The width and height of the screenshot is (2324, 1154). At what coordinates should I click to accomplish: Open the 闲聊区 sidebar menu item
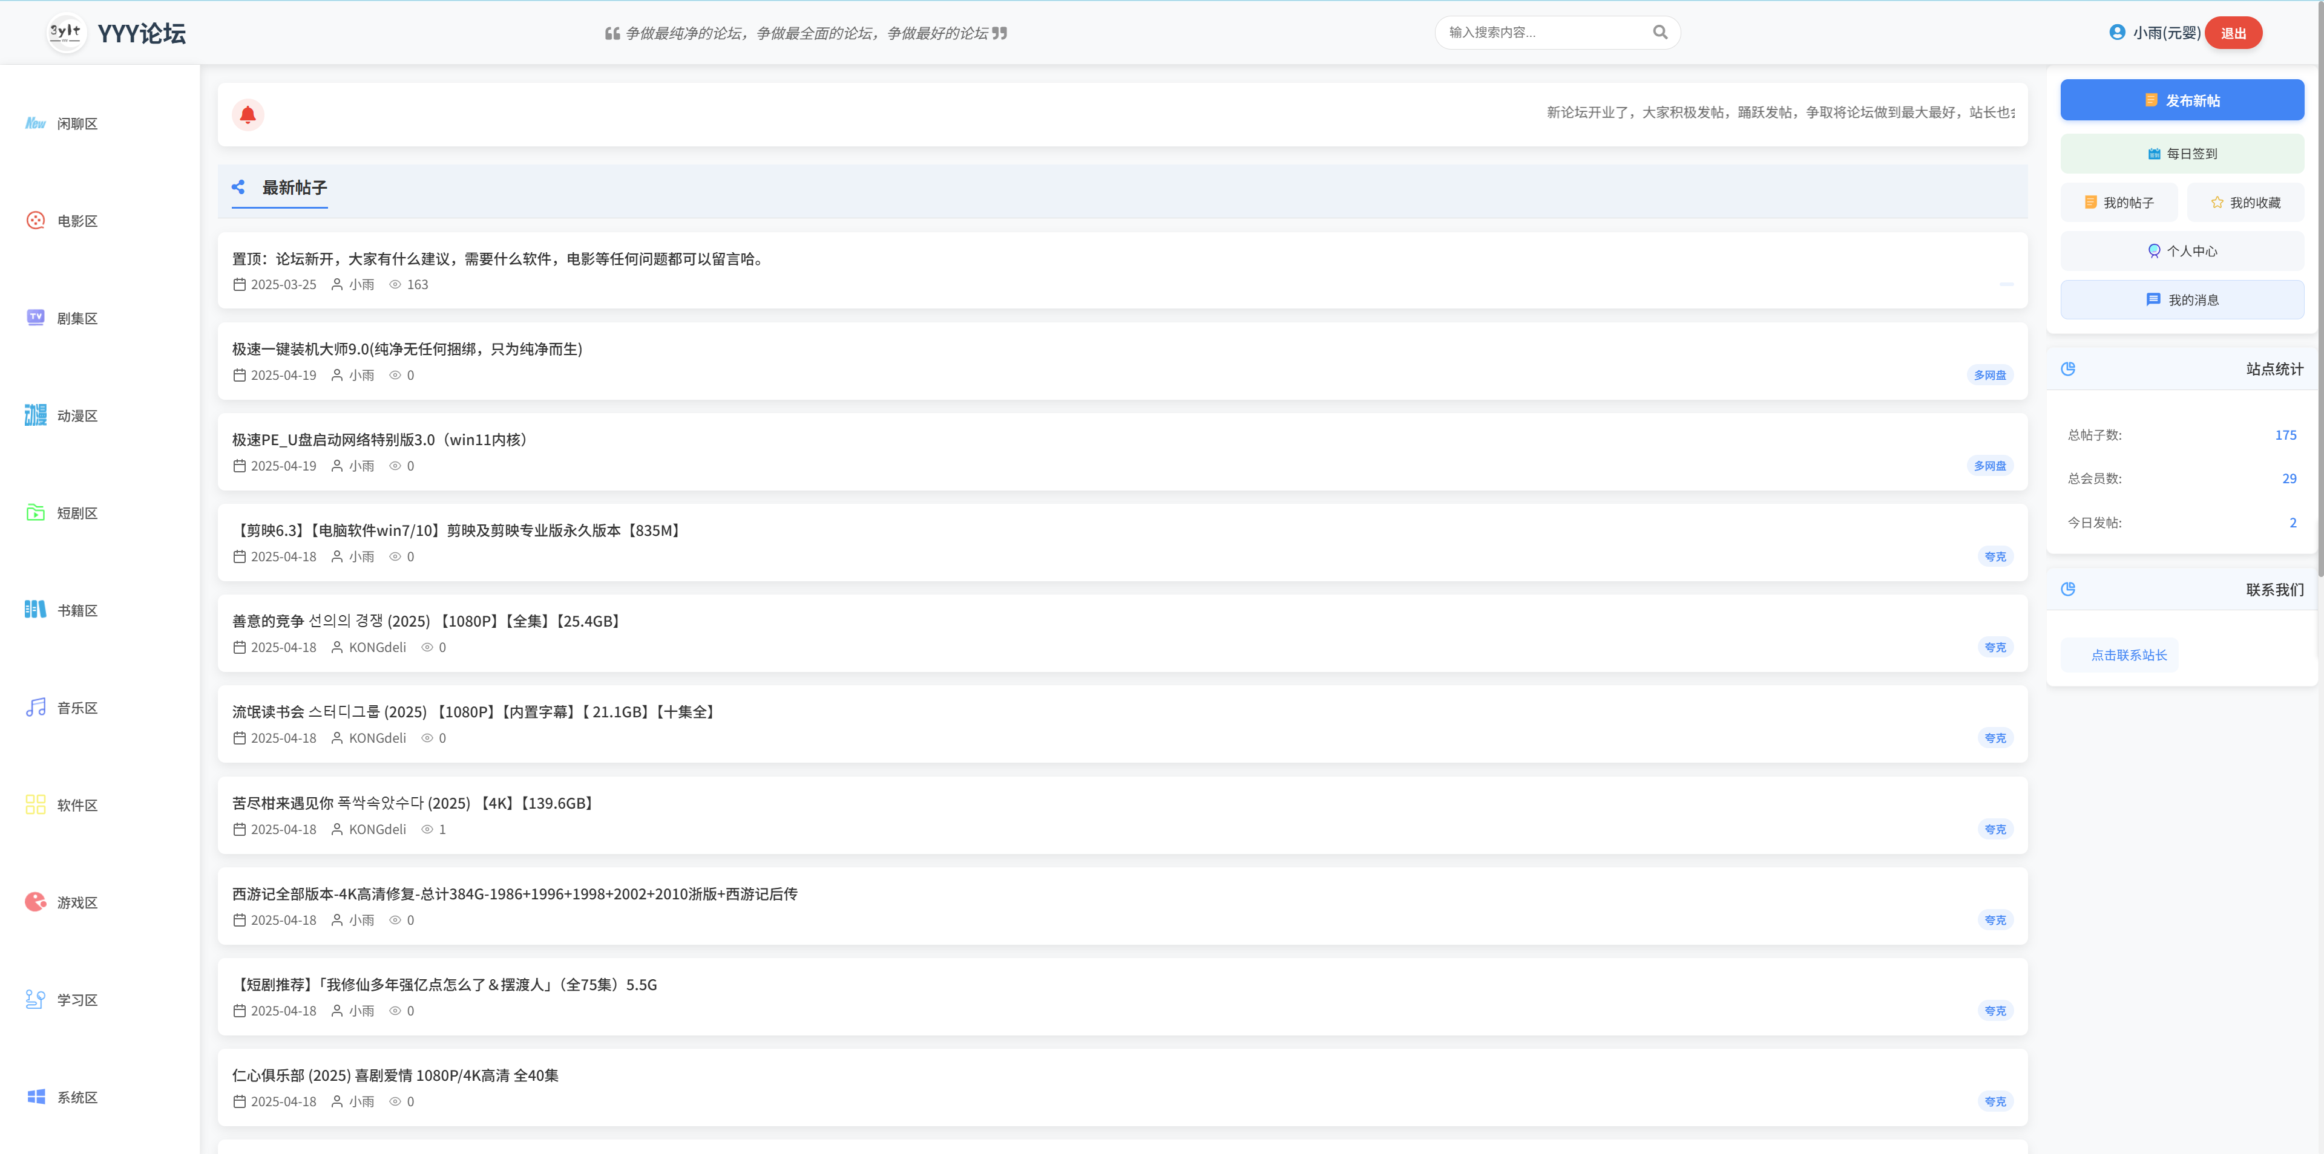click(x=77, y=123)
